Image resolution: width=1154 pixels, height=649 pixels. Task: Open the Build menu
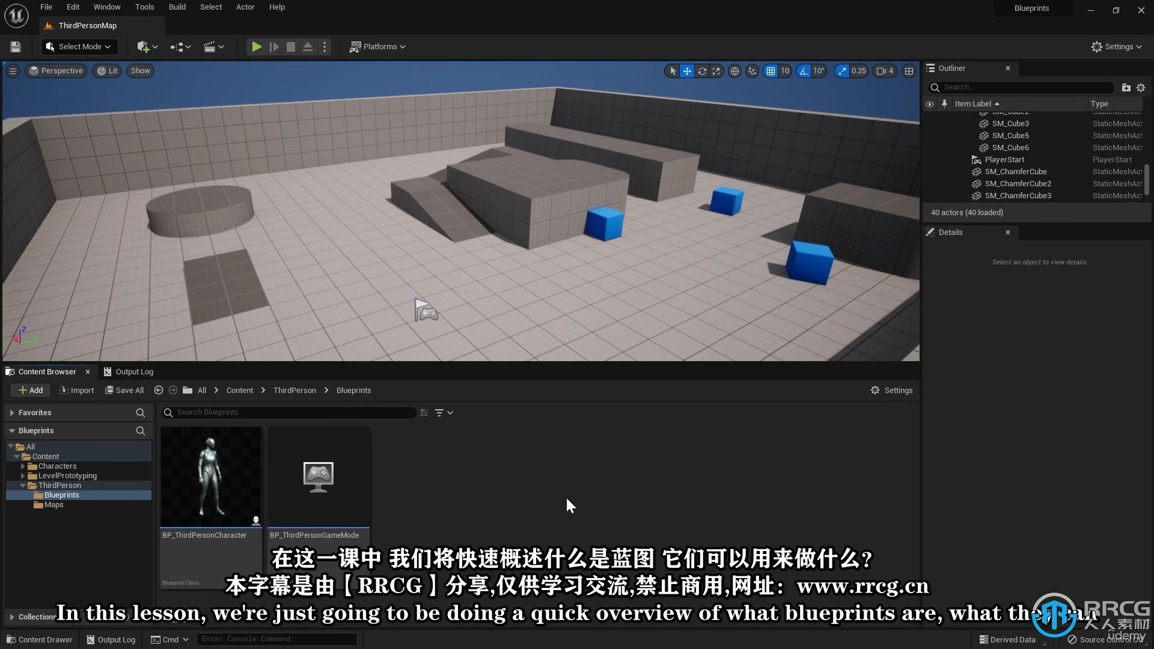pyautogui.click(x=176, y=7)
